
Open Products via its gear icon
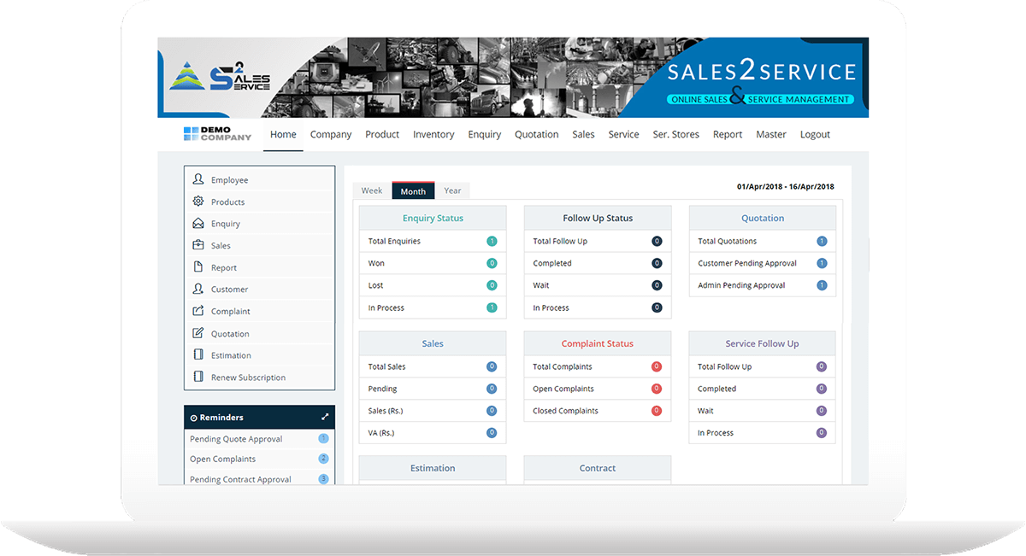(198, 202)
